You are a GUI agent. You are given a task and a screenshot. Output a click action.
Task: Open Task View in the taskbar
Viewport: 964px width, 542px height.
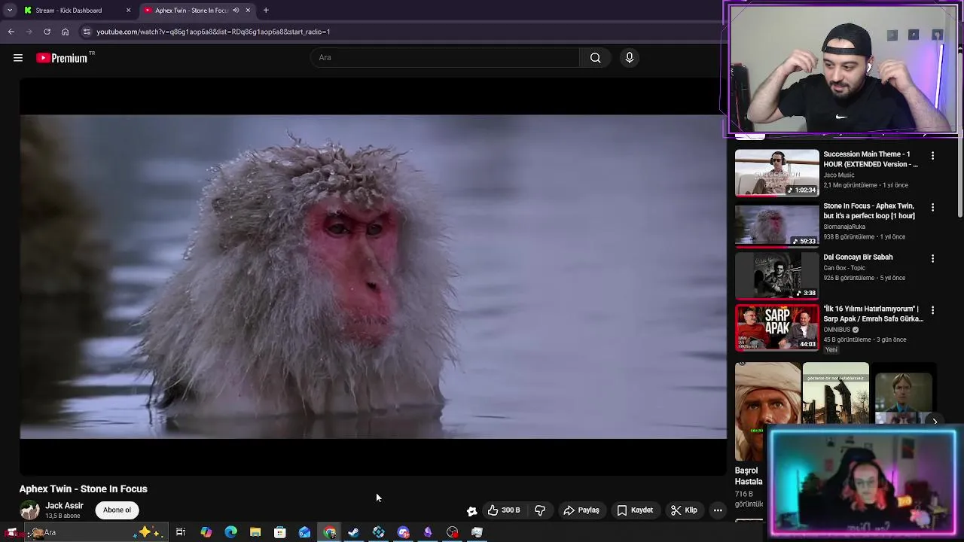(x=181, y=532)
